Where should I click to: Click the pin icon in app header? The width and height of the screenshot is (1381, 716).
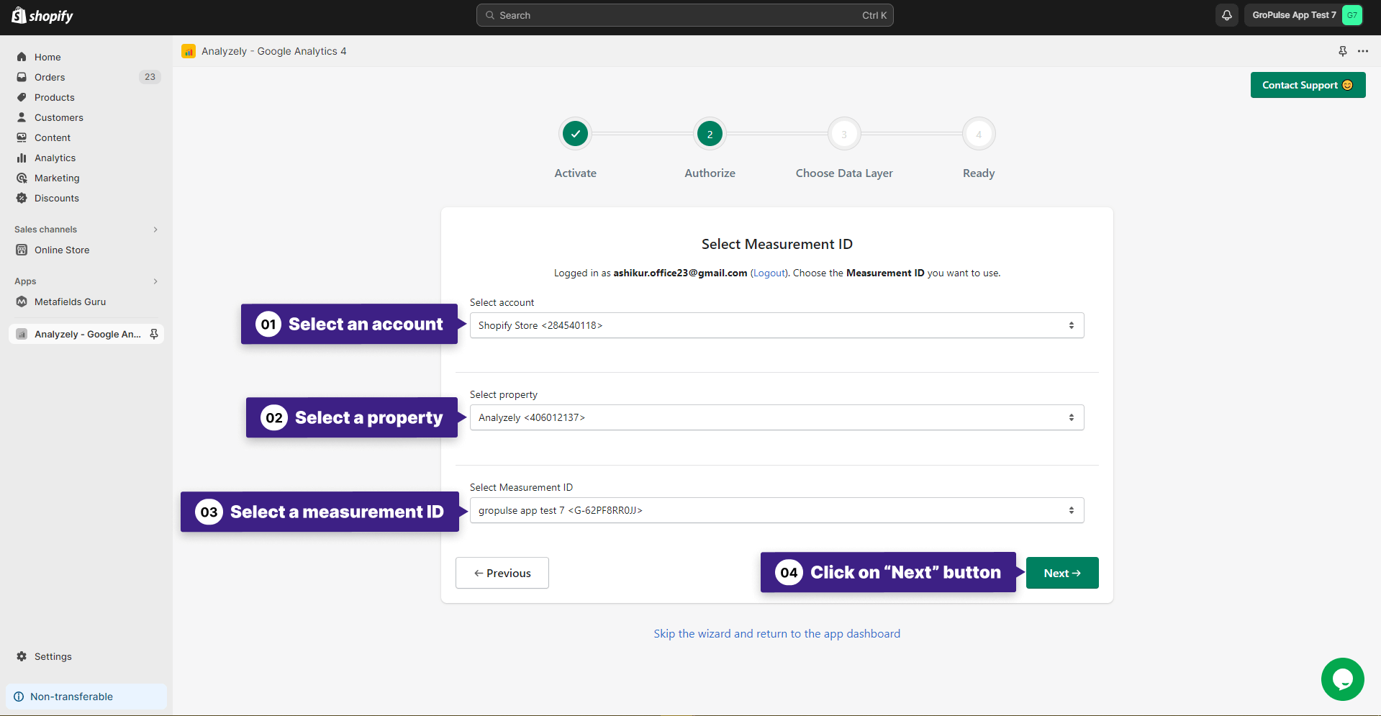1342,51
